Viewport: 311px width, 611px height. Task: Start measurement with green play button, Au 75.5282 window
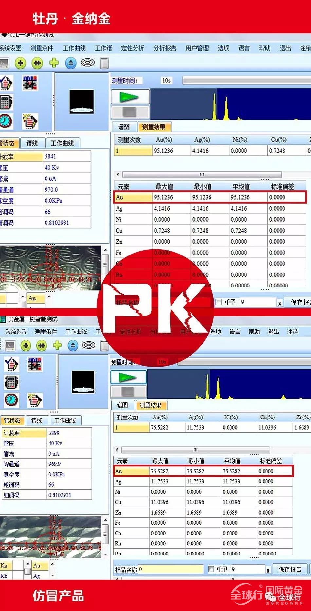click(x=129, y=377)
